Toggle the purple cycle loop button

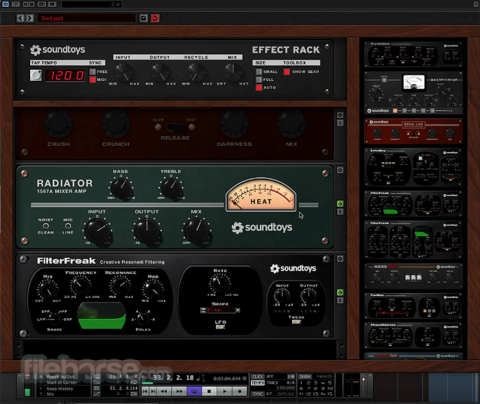pos(194,391)
